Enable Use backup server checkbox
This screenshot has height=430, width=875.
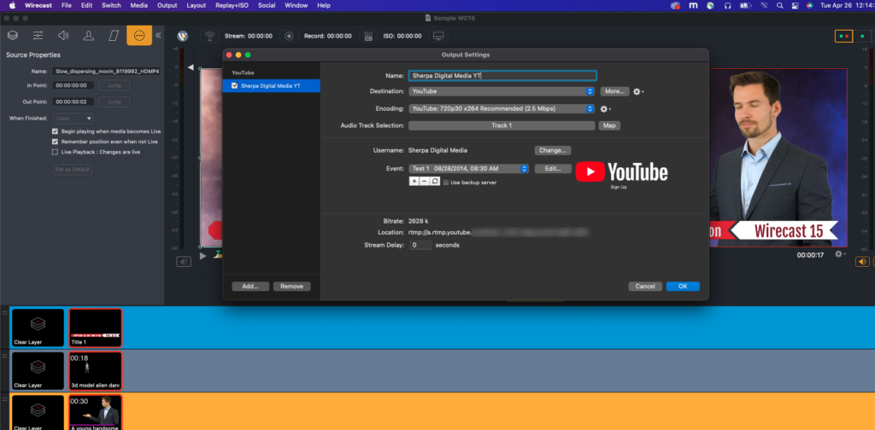tap(446, 182)
